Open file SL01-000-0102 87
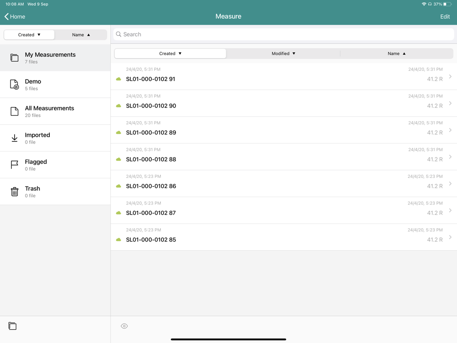457x343 pixels. [284, 210]
